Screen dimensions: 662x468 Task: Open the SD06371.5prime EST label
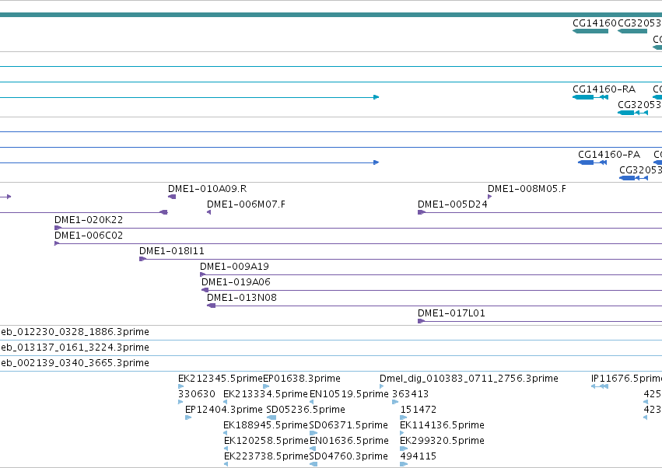[349, 425]
